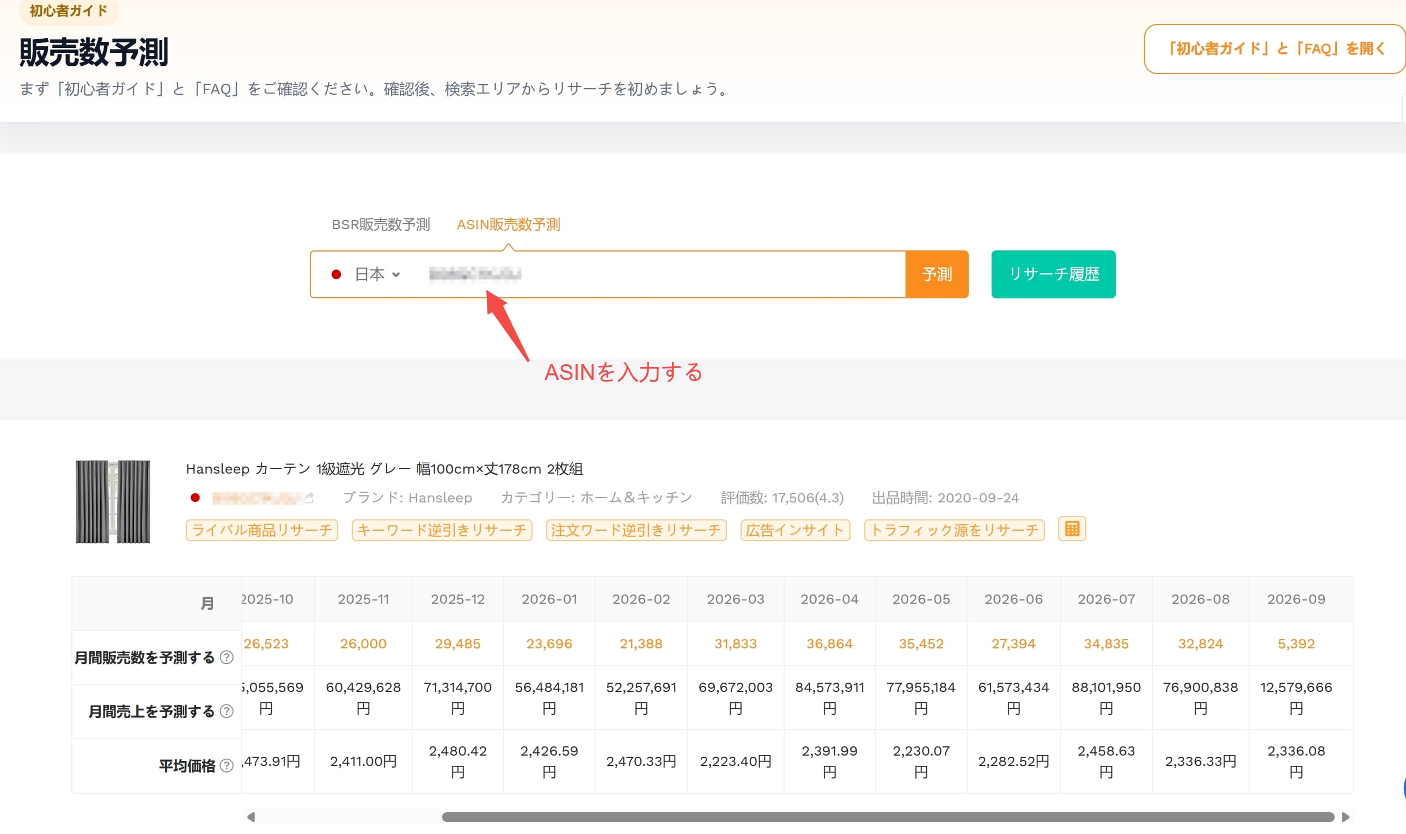The image size is (1406, 834).
Task: Show help icon next to 平均価格
Action: point(226,765)
